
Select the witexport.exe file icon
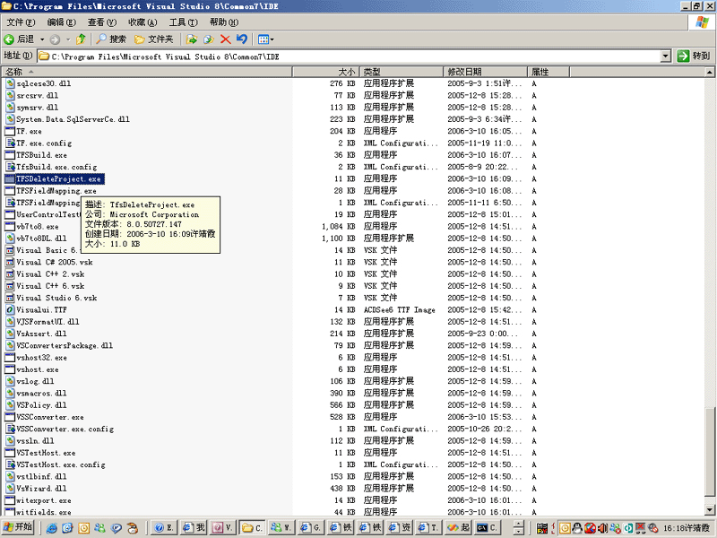click(x=10, y=500)
